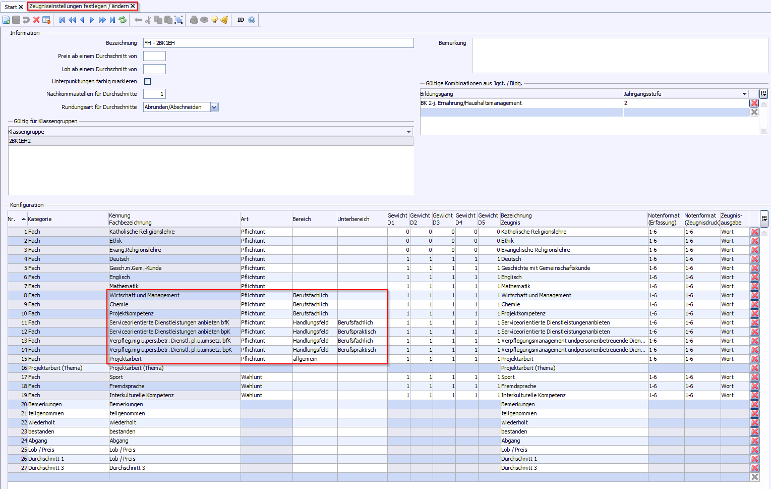
Task: Expand the Klassengruppe column dropdown arrow
Action: coord(409,132)
